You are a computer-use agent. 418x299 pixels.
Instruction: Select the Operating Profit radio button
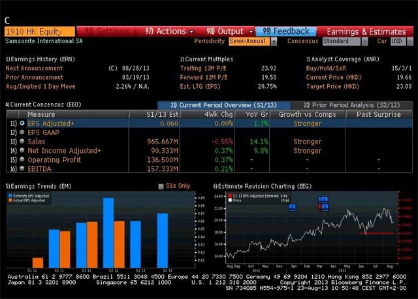tap(22, 159)
